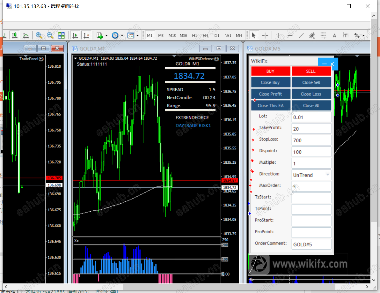Click the red SELL button
The height and width of the screenshot is (293, 380).
[311, 71]
